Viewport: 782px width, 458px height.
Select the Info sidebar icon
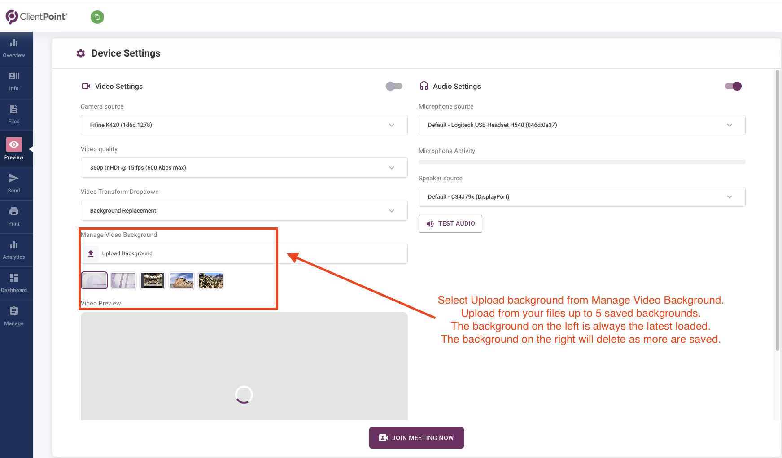[x=14, y=81]
